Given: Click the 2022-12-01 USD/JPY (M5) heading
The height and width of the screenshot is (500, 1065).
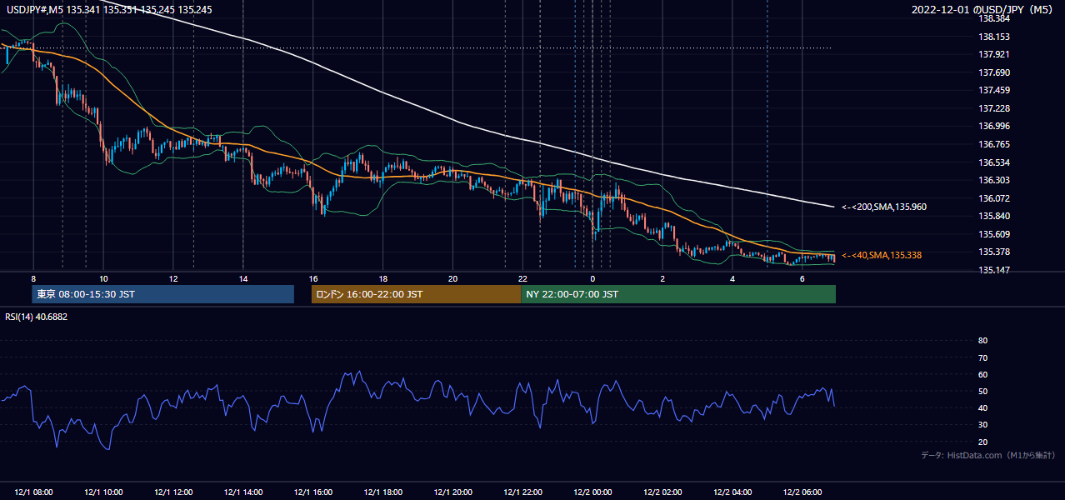Looking at the screenshot, I should (983, 10).
